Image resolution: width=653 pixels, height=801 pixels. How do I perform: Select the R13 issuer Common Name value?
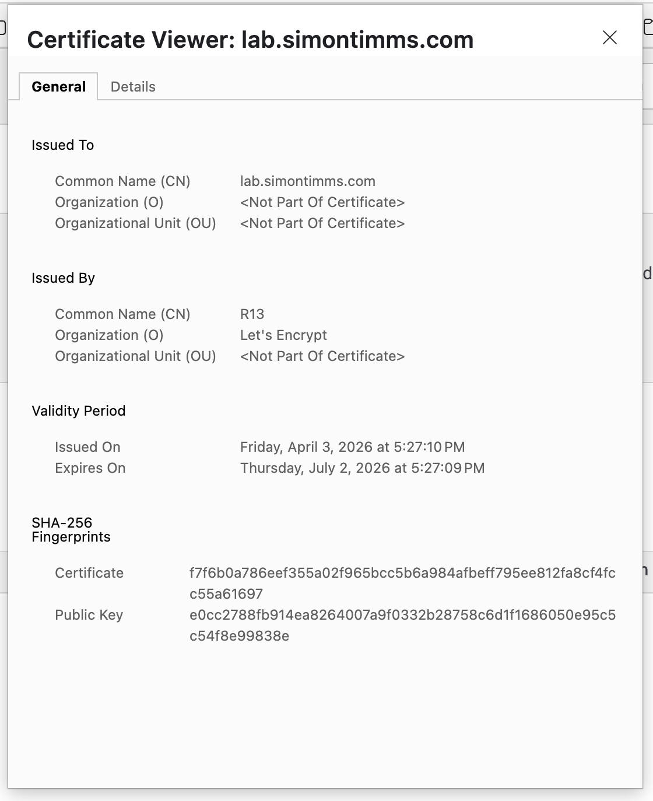point(252,314)
